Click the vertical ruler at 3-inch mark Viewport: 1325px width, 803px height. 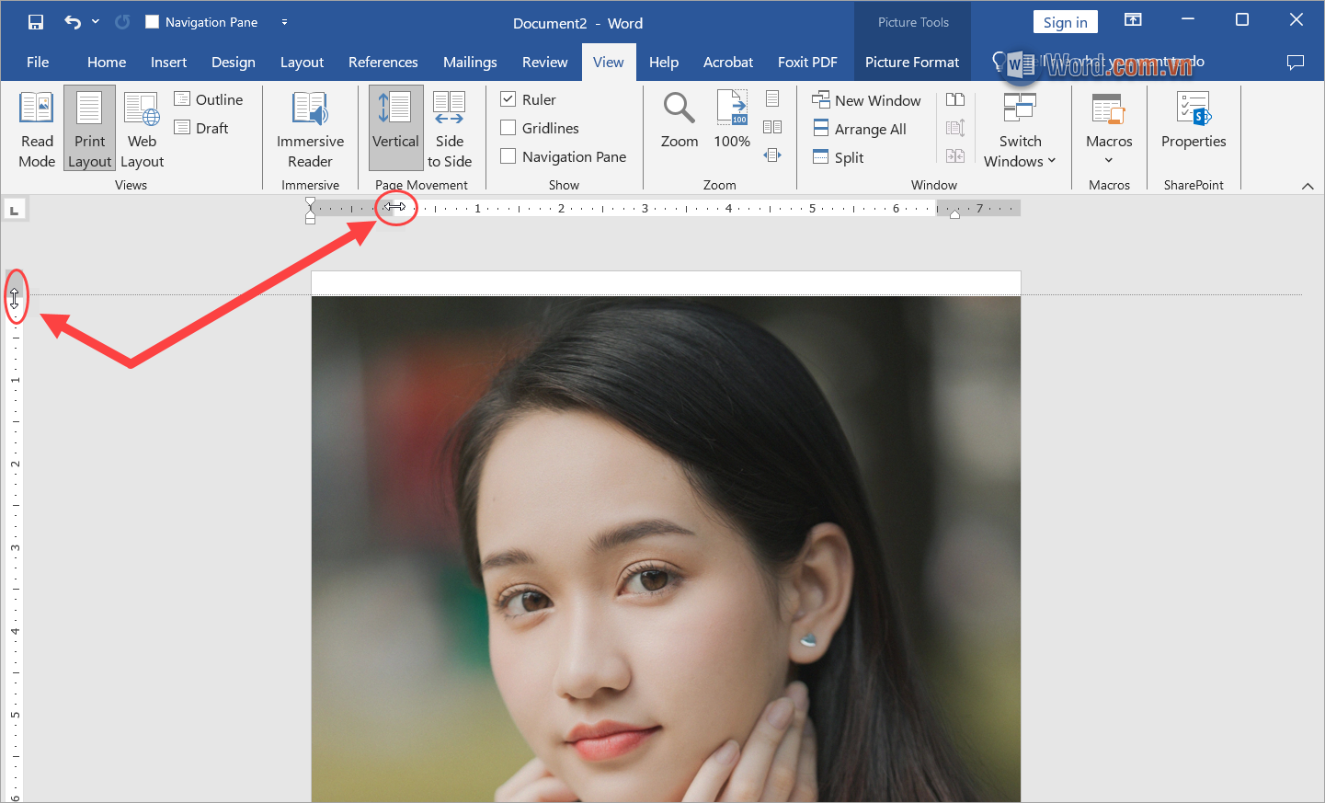[x=15, y=547]
